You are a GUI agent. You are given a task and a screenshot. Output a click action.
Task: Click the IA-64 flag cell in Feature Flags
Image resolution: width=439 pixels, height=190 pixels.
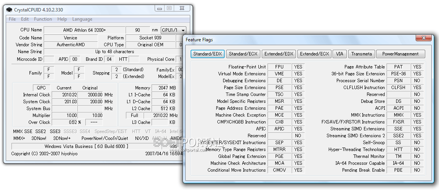pyautogui.click(x=398, y=163)
